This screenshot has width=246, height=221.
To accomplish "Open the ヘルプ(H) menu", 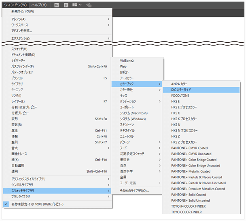I will pyautogui.click(x=39, y=5).
